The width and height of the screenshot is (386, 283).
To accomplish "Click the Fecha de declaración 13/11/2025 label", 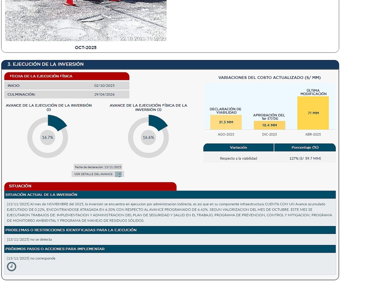I will click(x=98, y=167).
